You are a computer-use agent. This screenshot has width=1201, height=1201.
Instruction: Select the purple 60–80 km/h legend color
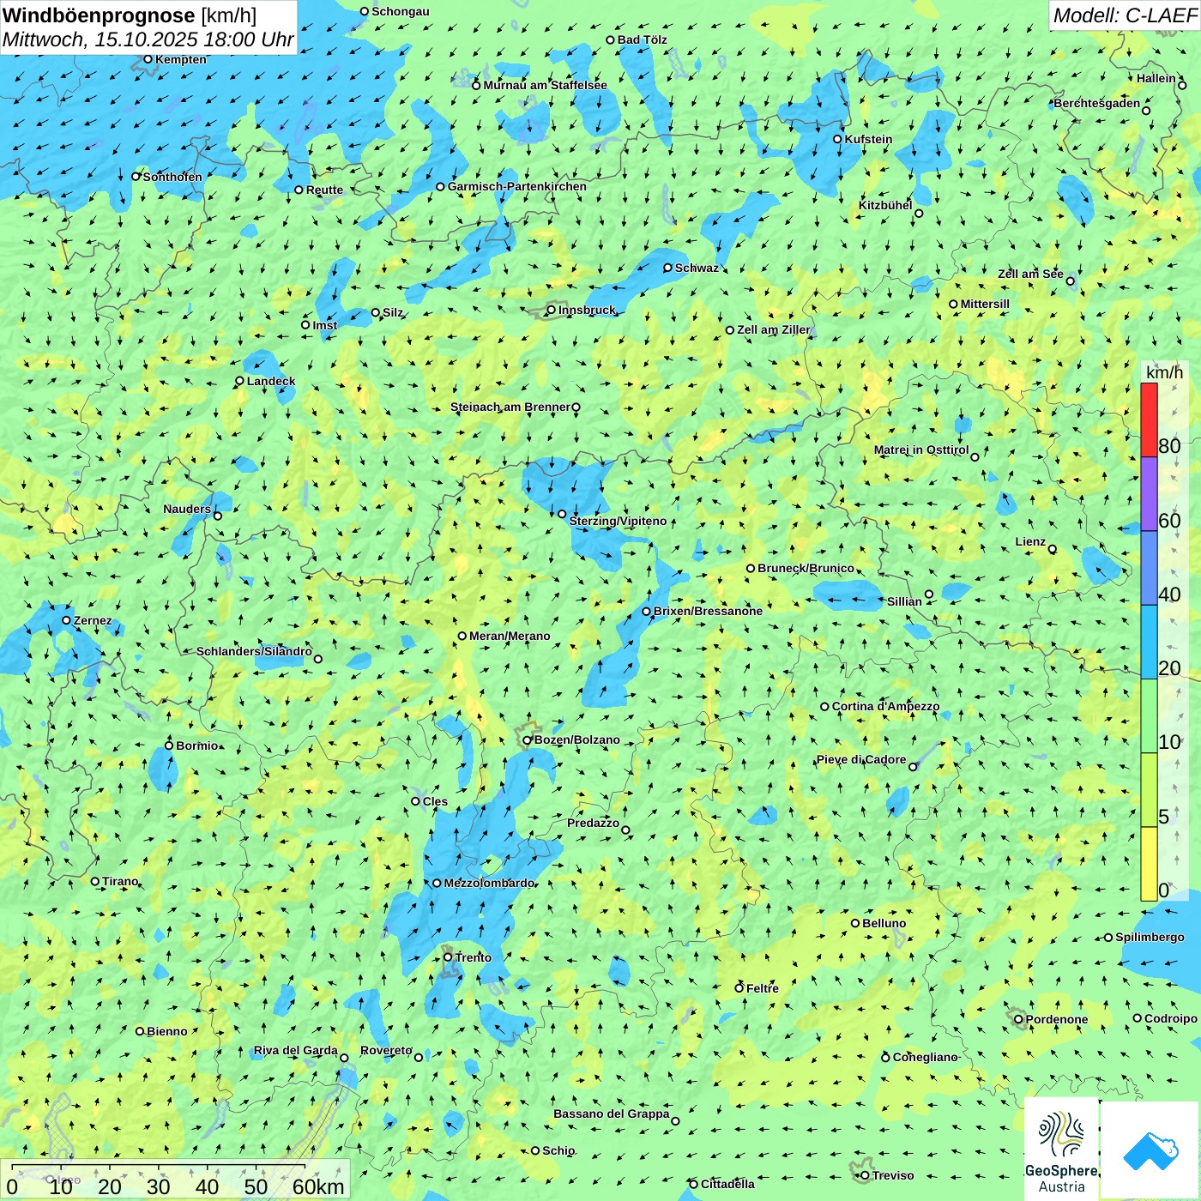coord(1149,494)
